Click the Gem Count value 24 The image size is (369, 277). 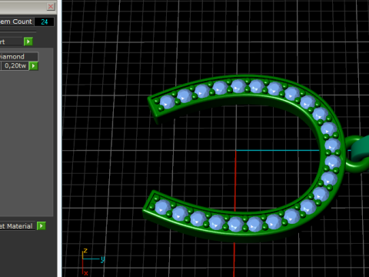point(45,22)
